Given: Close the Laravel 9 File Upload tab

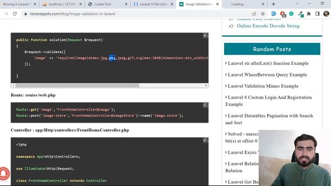Looking at the screenshot, I should click(172, 4).
